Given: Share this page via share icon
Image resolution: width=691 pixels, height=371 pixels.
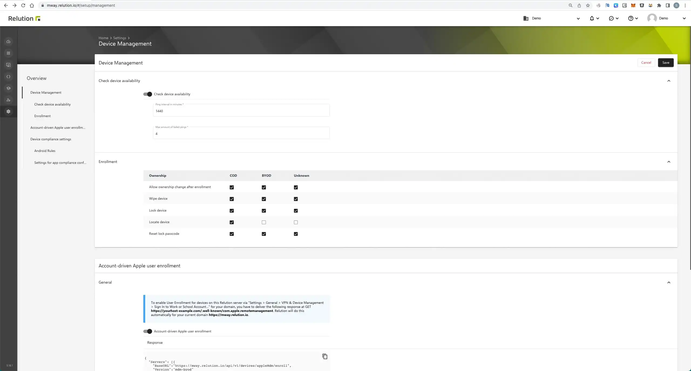Looking at the screenshot, I should [579, 5].
